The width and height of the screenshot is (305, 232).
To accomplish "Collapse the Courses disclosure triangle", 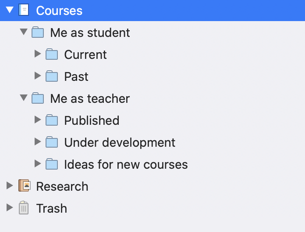I will click(x=10, y=10).
